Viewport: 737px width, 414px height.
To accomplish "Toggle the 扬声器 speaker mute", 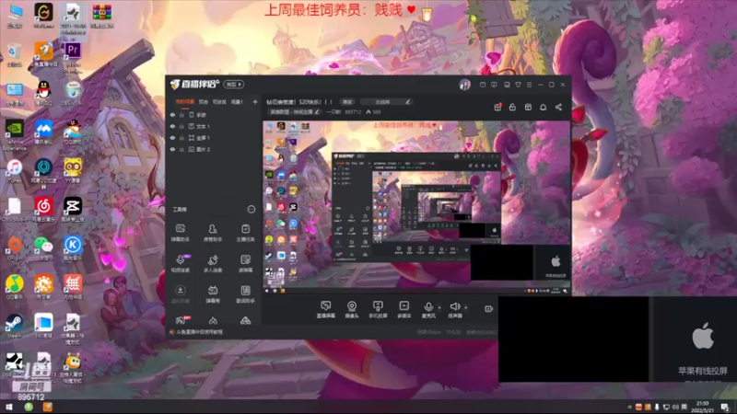I will point(454,309).
